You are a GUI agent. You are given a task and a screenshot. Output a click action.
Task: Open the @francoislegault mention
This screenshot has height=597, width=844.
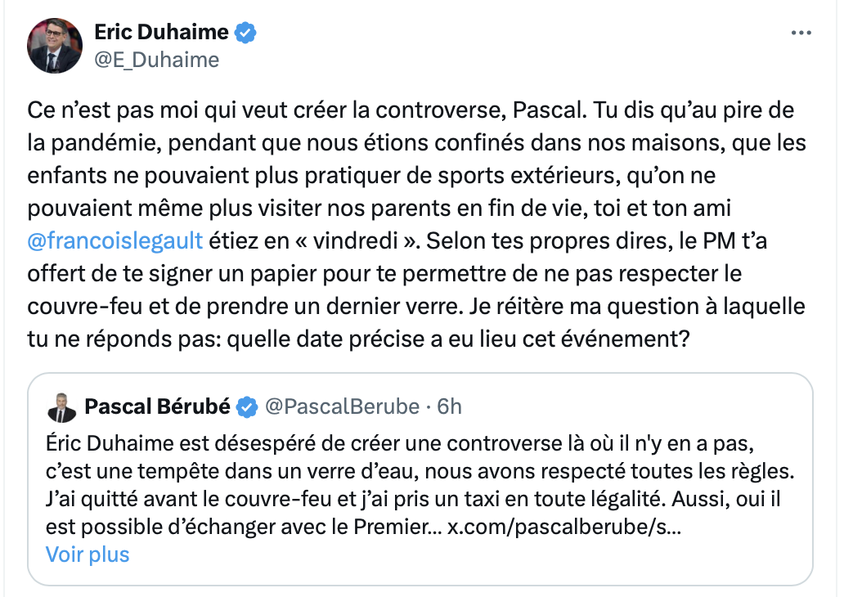pyautogui.click(x=115, y=240)
